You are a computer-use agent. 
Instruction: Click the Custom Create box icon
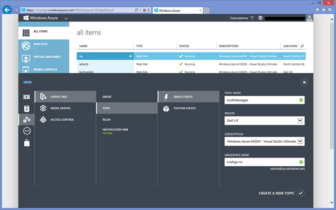click(166, 109)
